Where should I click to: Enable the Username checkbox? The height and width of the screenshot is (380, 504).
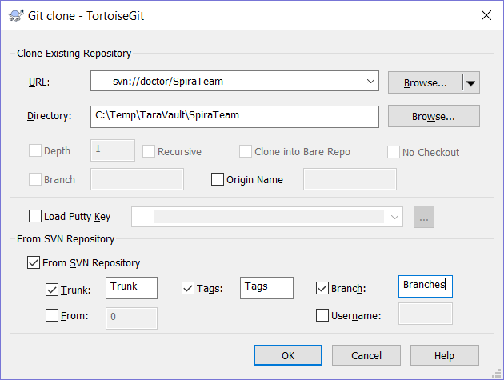(x=323, y=316)
